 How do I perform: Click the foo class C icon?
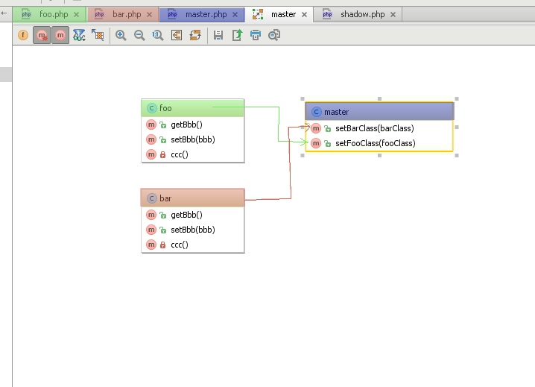pos(151,108)
